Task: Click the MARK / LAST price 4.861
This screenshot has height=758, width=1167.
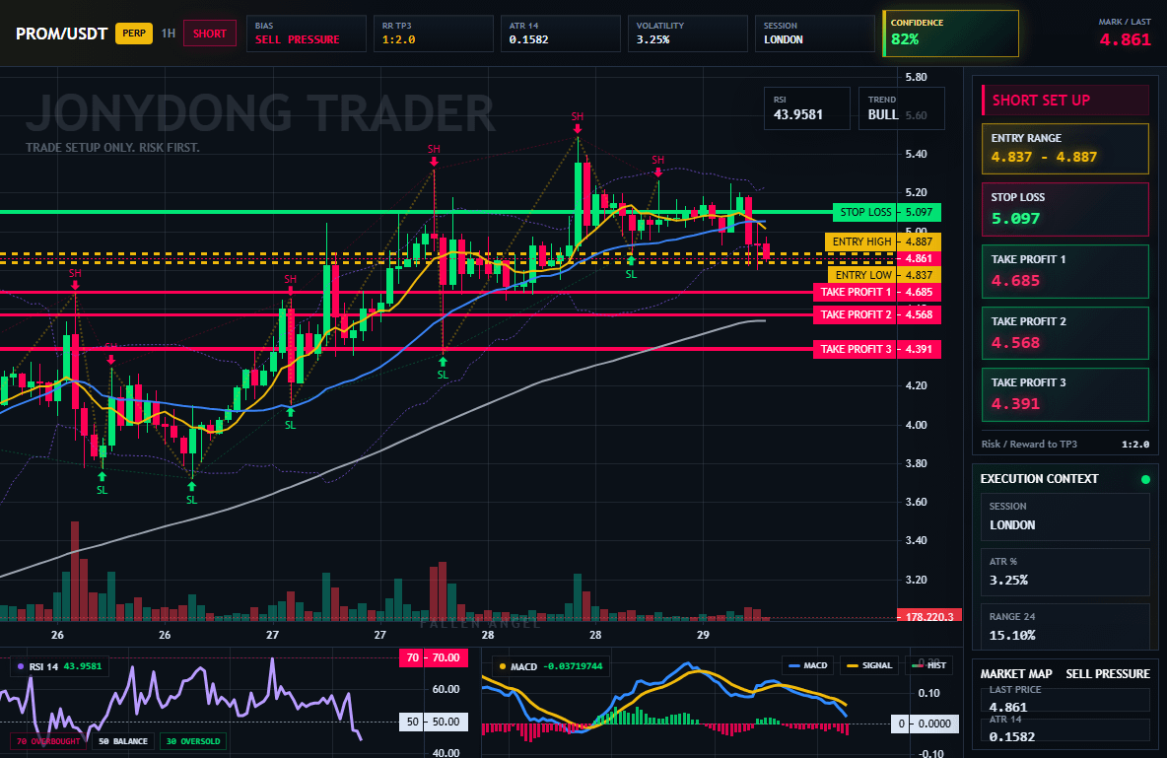Action: 1125,39
